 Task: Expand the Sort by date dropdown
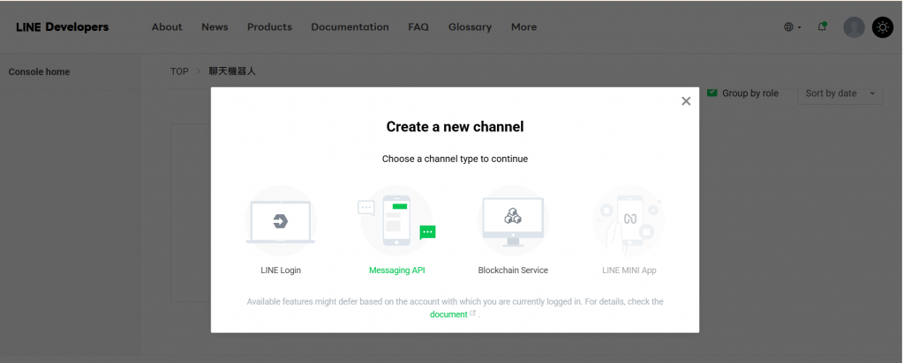click(840, 93)
